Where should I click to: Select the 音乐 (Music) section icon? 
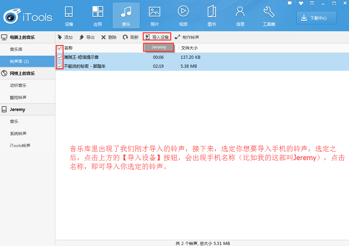[x=126, y=15]
